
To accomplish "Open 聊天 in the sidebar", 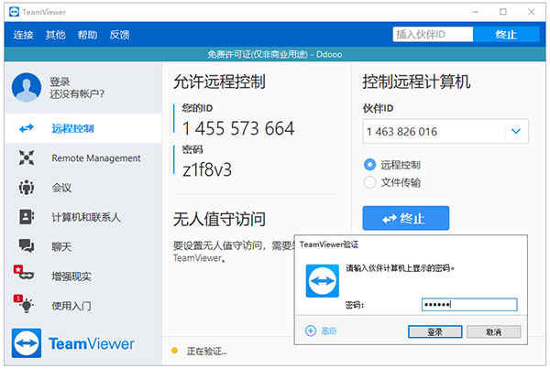I will [x=83, y=246].
